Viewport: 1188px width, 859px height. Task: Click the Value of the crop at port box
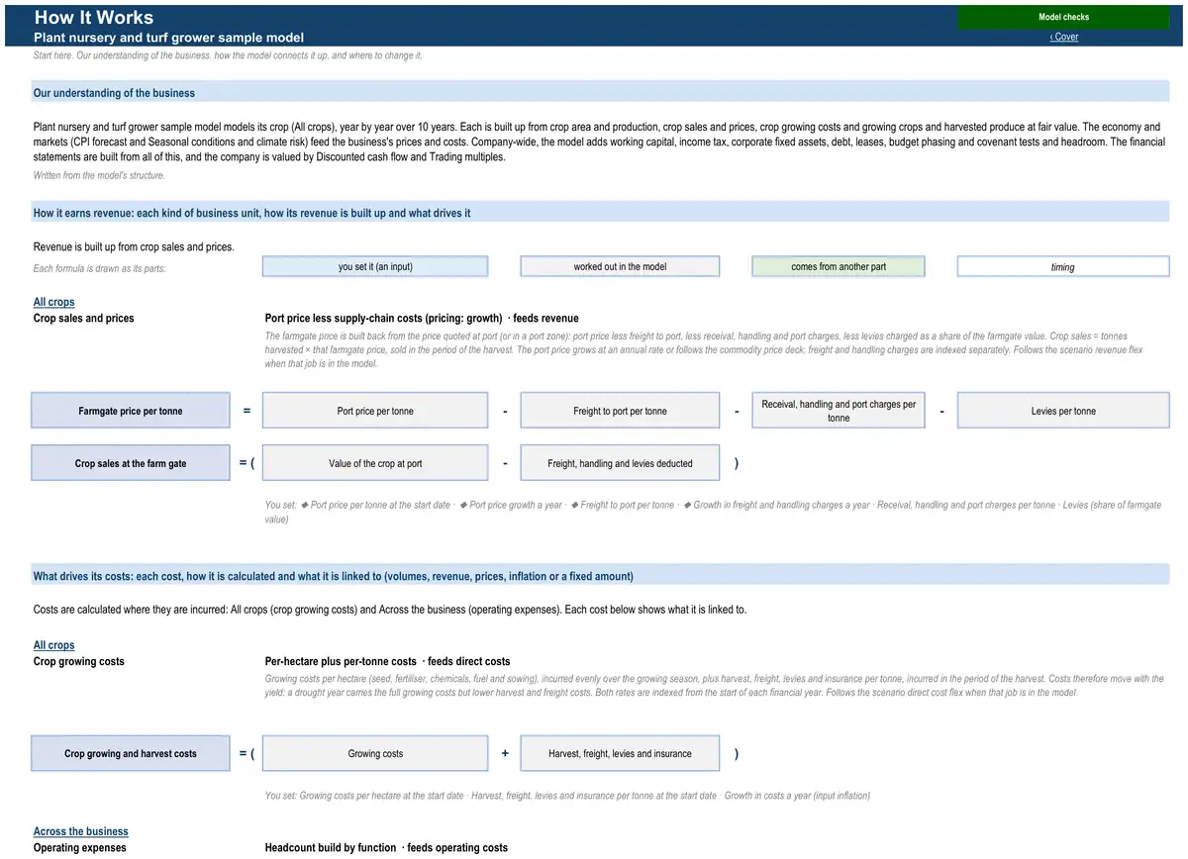375,463
